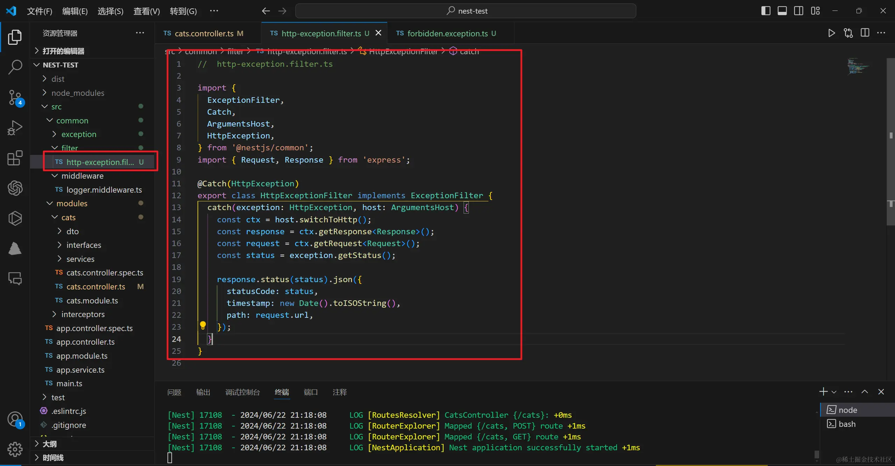
Task: Open overflow menu ellipsis in menu bar
Action: coord(214,11)
